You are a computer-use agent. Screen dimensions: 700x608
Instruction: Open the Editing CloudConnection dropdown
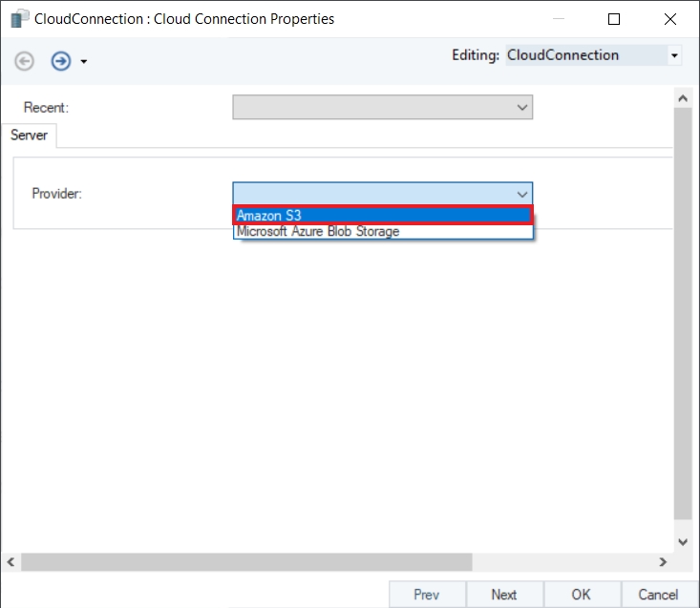click(674, 55)
